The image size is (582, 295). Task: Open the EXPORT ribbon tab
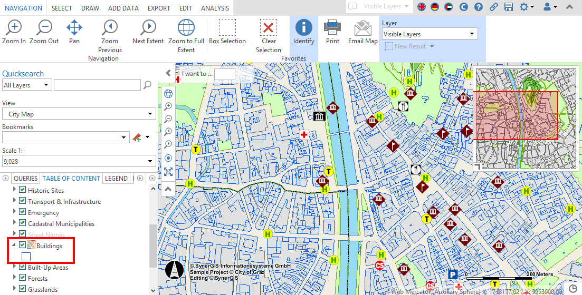click(159, 8)
